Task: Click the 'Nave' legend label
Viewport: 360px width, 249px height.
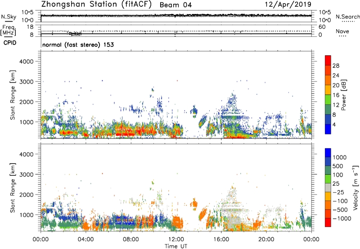Action: click(342, 31)
